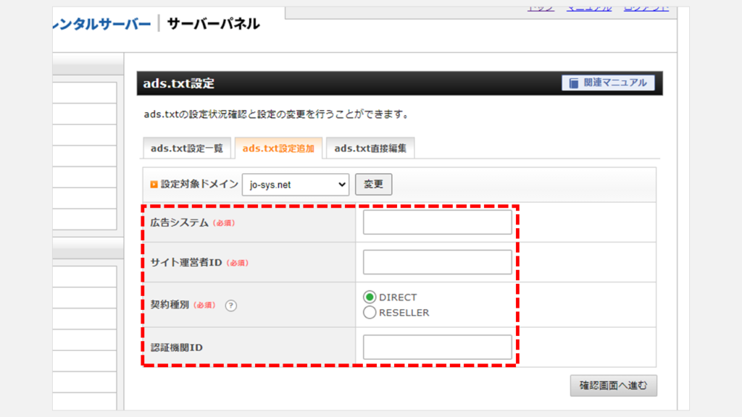
Task: Open the ads.txt直接編集 tab
Action: [370, 148]
